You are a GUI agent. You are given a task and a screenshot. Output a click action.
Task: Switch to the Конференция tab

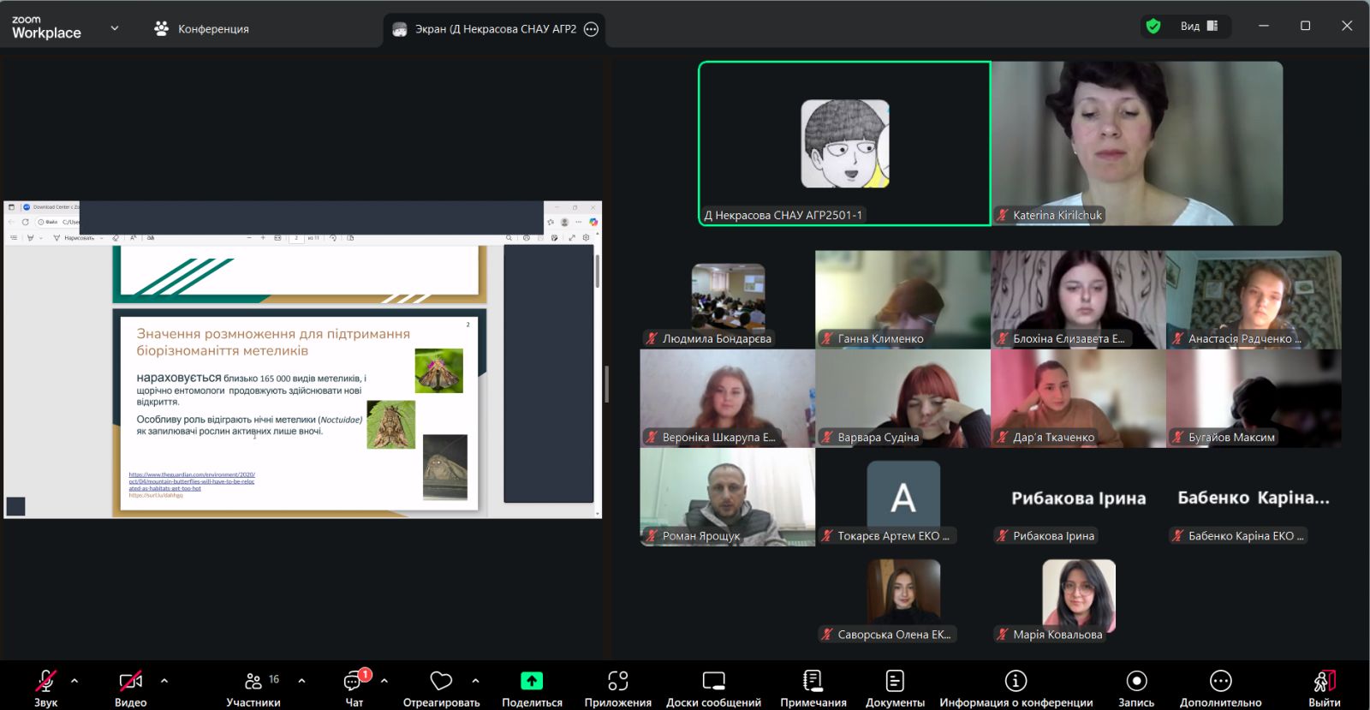(202, 29)
